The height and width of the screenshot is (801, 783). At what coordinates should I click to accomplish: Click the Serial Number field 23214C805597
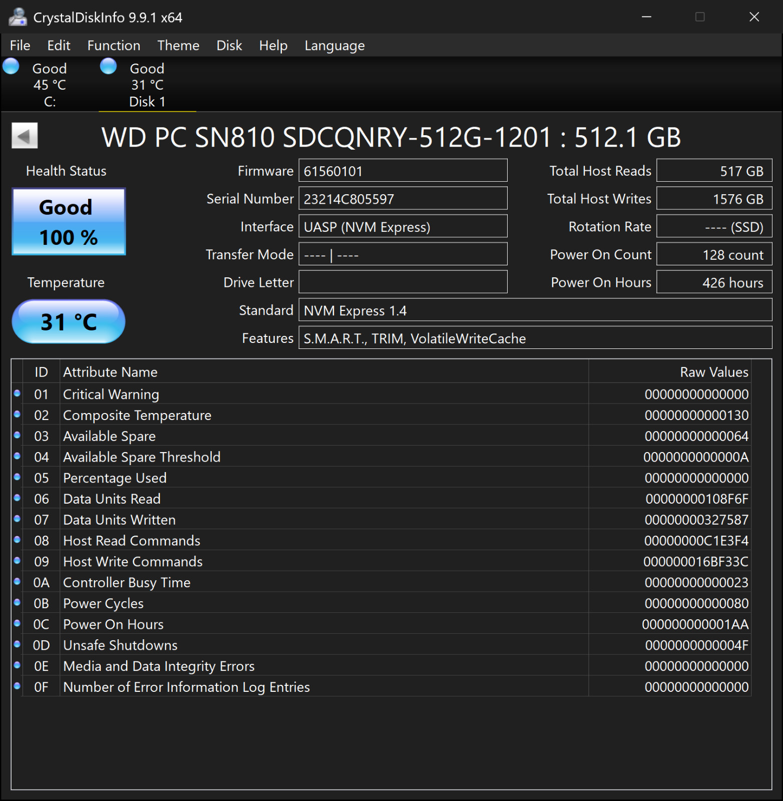403,199
